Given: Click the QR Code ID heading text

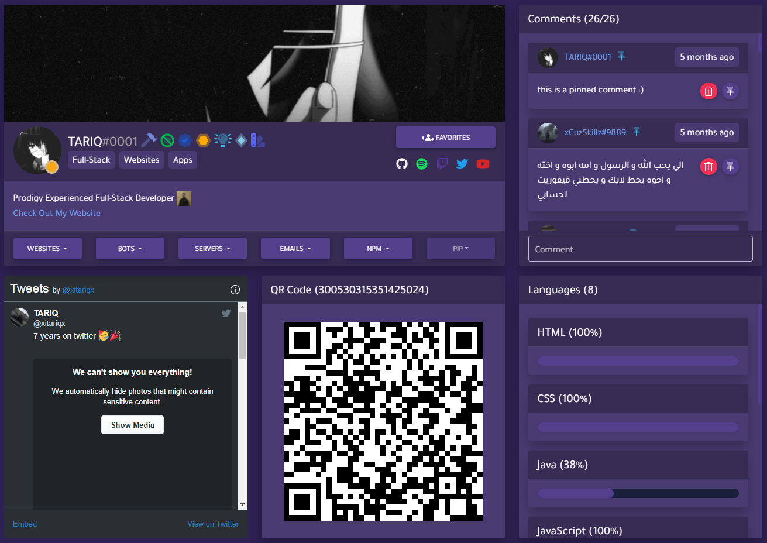Looking at the screenshot, I should 349,290.
